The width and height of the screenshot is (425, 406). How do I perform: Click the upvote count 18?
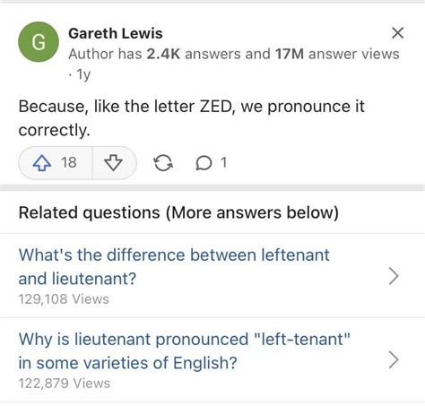click(69, 163)
